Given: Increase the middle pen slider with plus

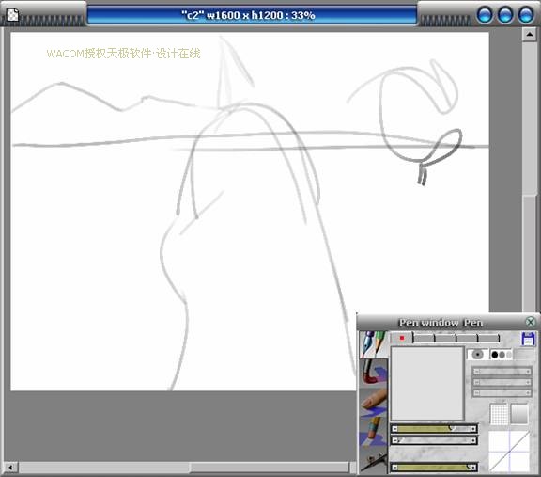Looking at the screenshot, I should click(473, 440).
